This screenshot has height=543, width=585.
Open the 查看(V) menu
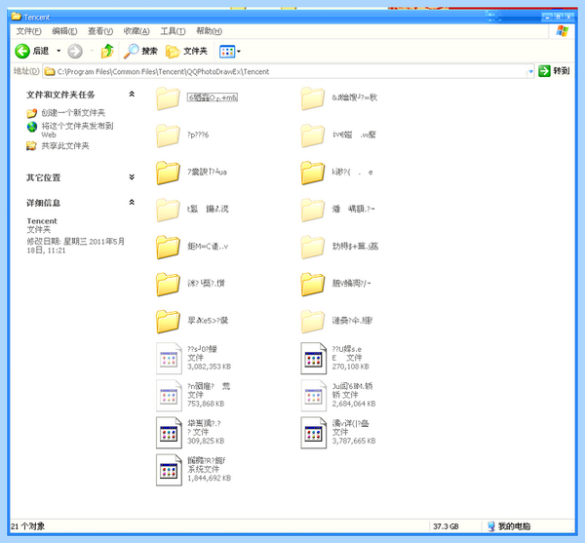click(100, 31)
